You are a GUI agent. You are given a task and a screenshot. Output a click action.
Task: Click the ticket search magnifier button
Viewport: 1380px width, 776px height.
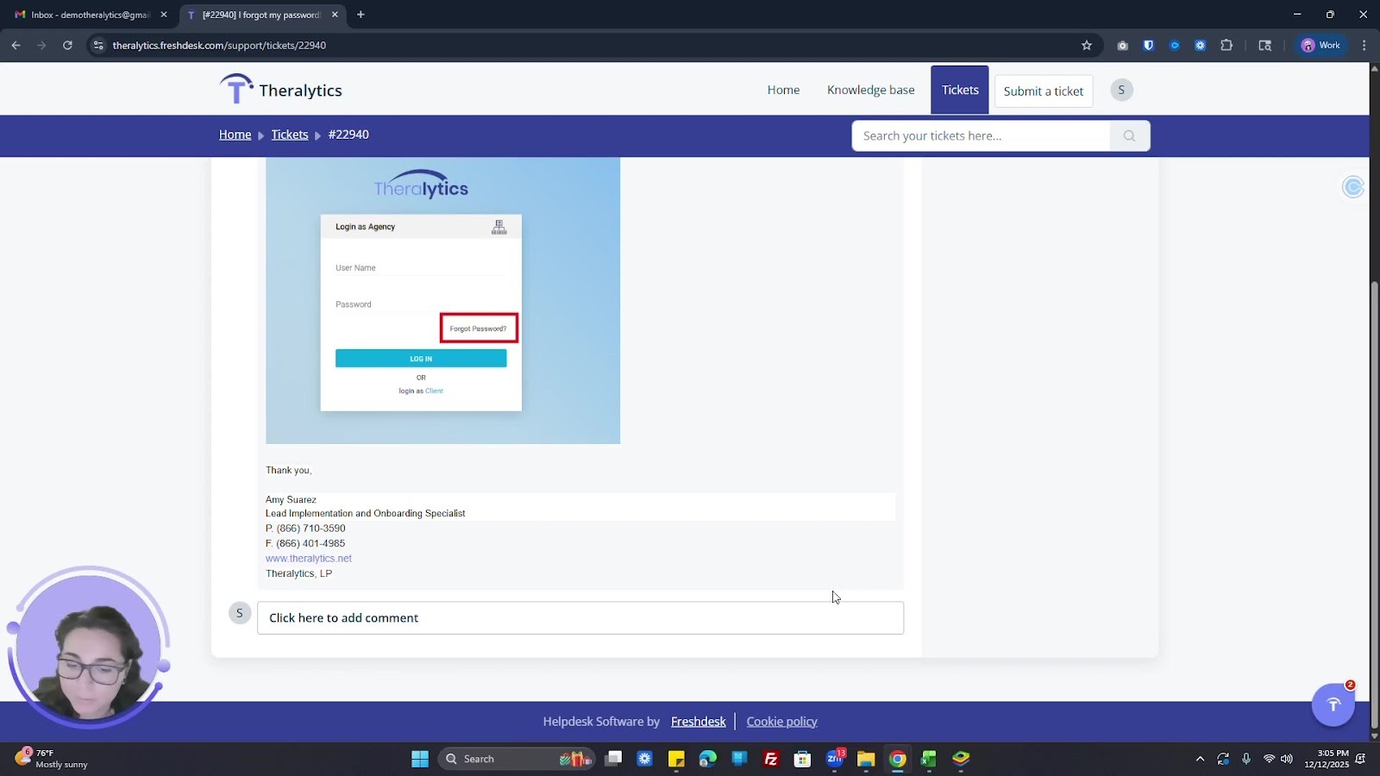1129,135
